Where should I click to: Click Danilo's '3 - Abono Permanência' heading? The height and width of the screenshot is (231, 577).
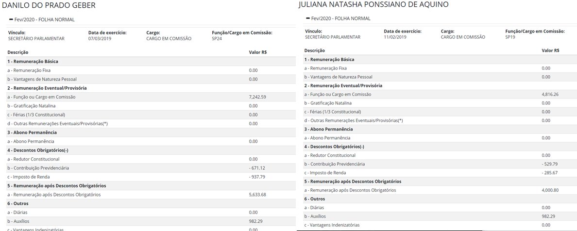click(x=32, y=132)
